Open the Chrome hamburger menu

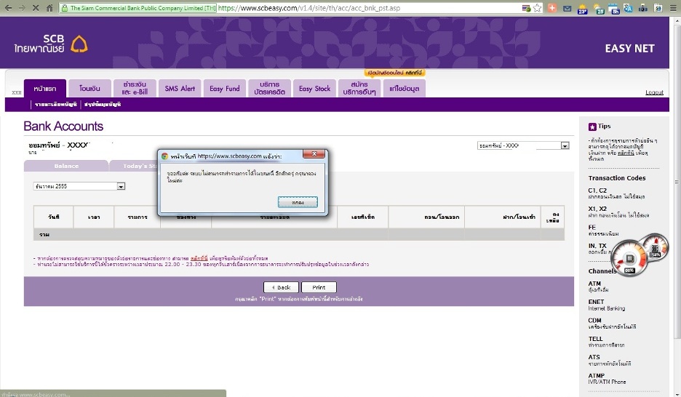tap(673, 8)
